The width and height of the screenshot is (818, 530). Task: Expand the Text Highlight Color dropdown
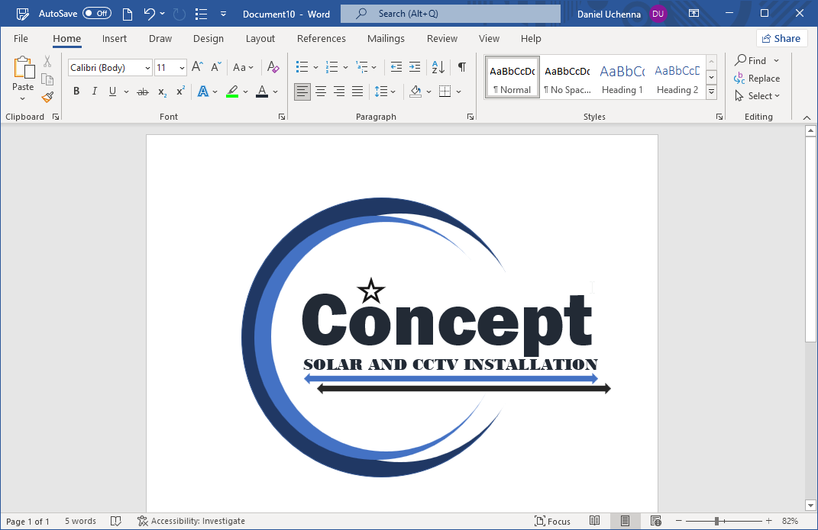(245, 91)
